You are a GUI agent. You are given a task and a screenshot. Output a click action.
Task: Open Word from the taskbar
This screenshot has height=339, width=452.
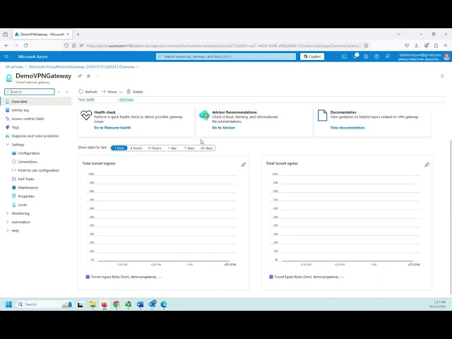click(140, 304)
